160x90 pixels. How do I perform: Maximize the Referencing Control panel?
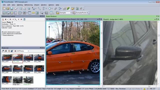[42, 16]
